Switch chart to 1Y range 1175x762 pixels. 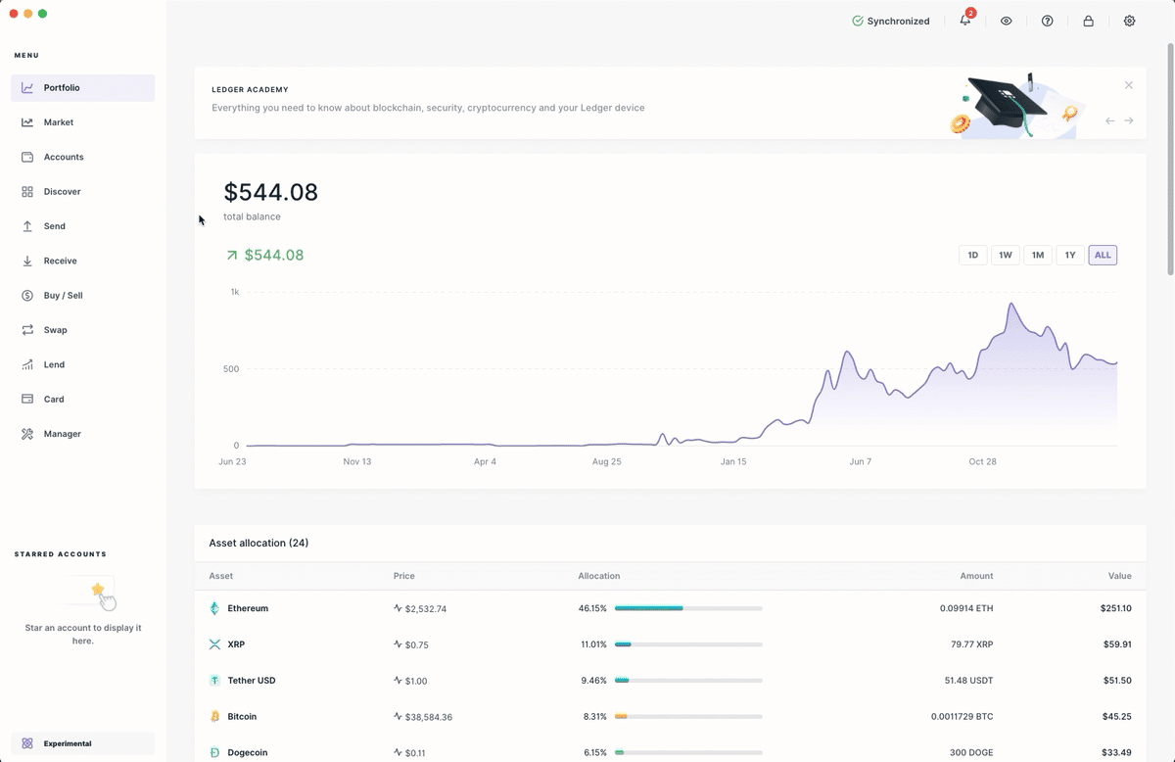click(1070, 256)
